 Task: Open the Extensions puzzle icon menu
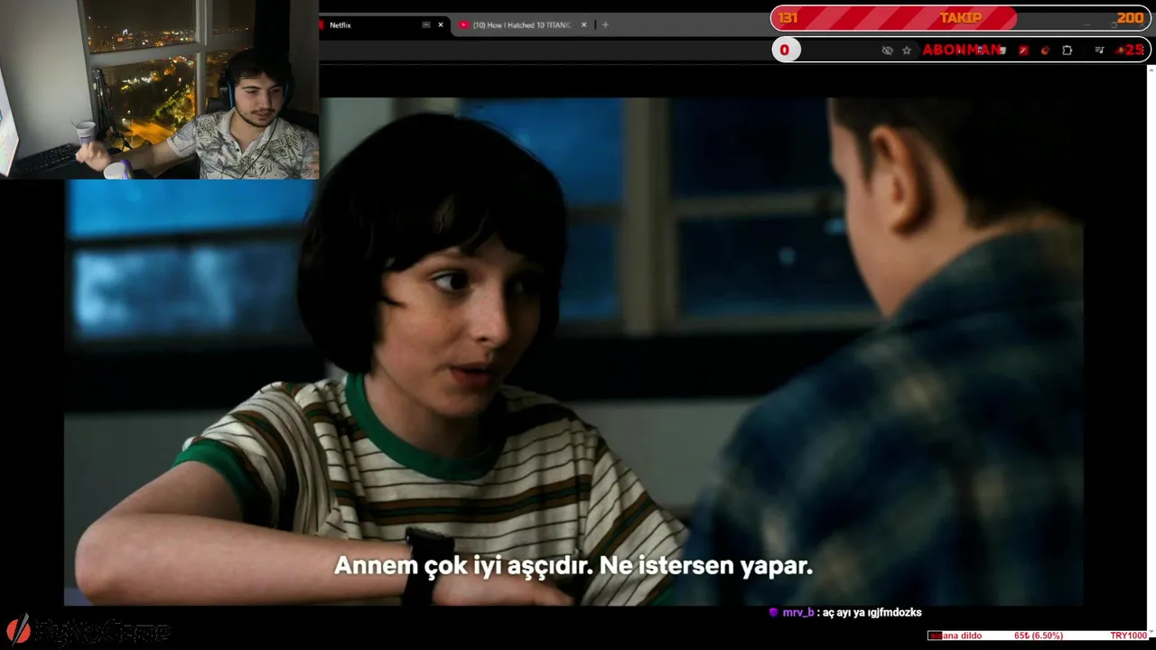click(1067, 51)
